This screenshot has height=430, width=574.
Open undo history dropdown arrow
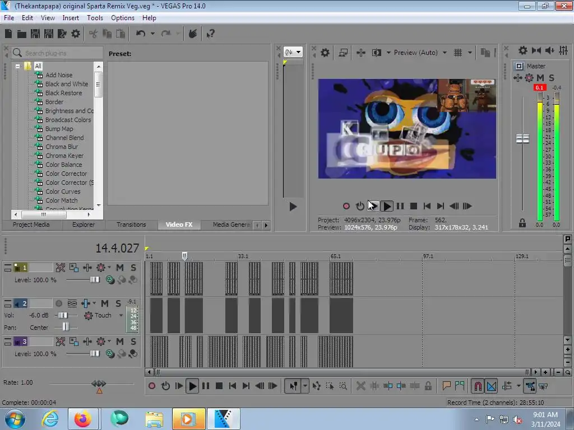(152, 34)
